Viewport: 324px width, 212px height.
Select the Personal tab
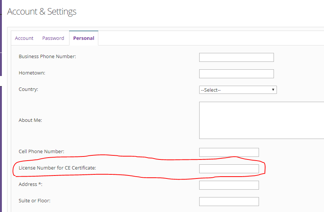click(84, 38)
